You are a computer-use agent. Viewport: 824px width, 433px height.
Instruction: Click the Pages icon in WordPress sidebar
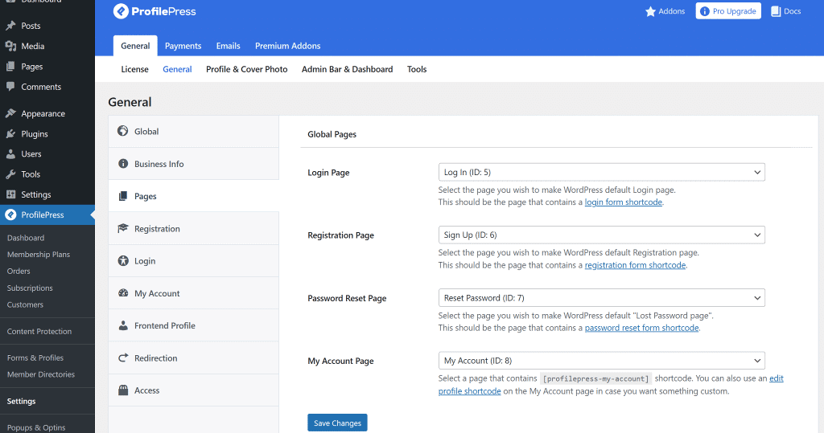coord(10,67)
